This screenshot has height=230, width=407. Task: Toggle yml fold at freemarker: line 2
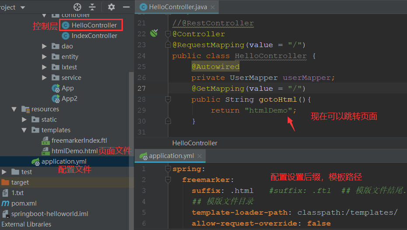click(x=168, y=179)
